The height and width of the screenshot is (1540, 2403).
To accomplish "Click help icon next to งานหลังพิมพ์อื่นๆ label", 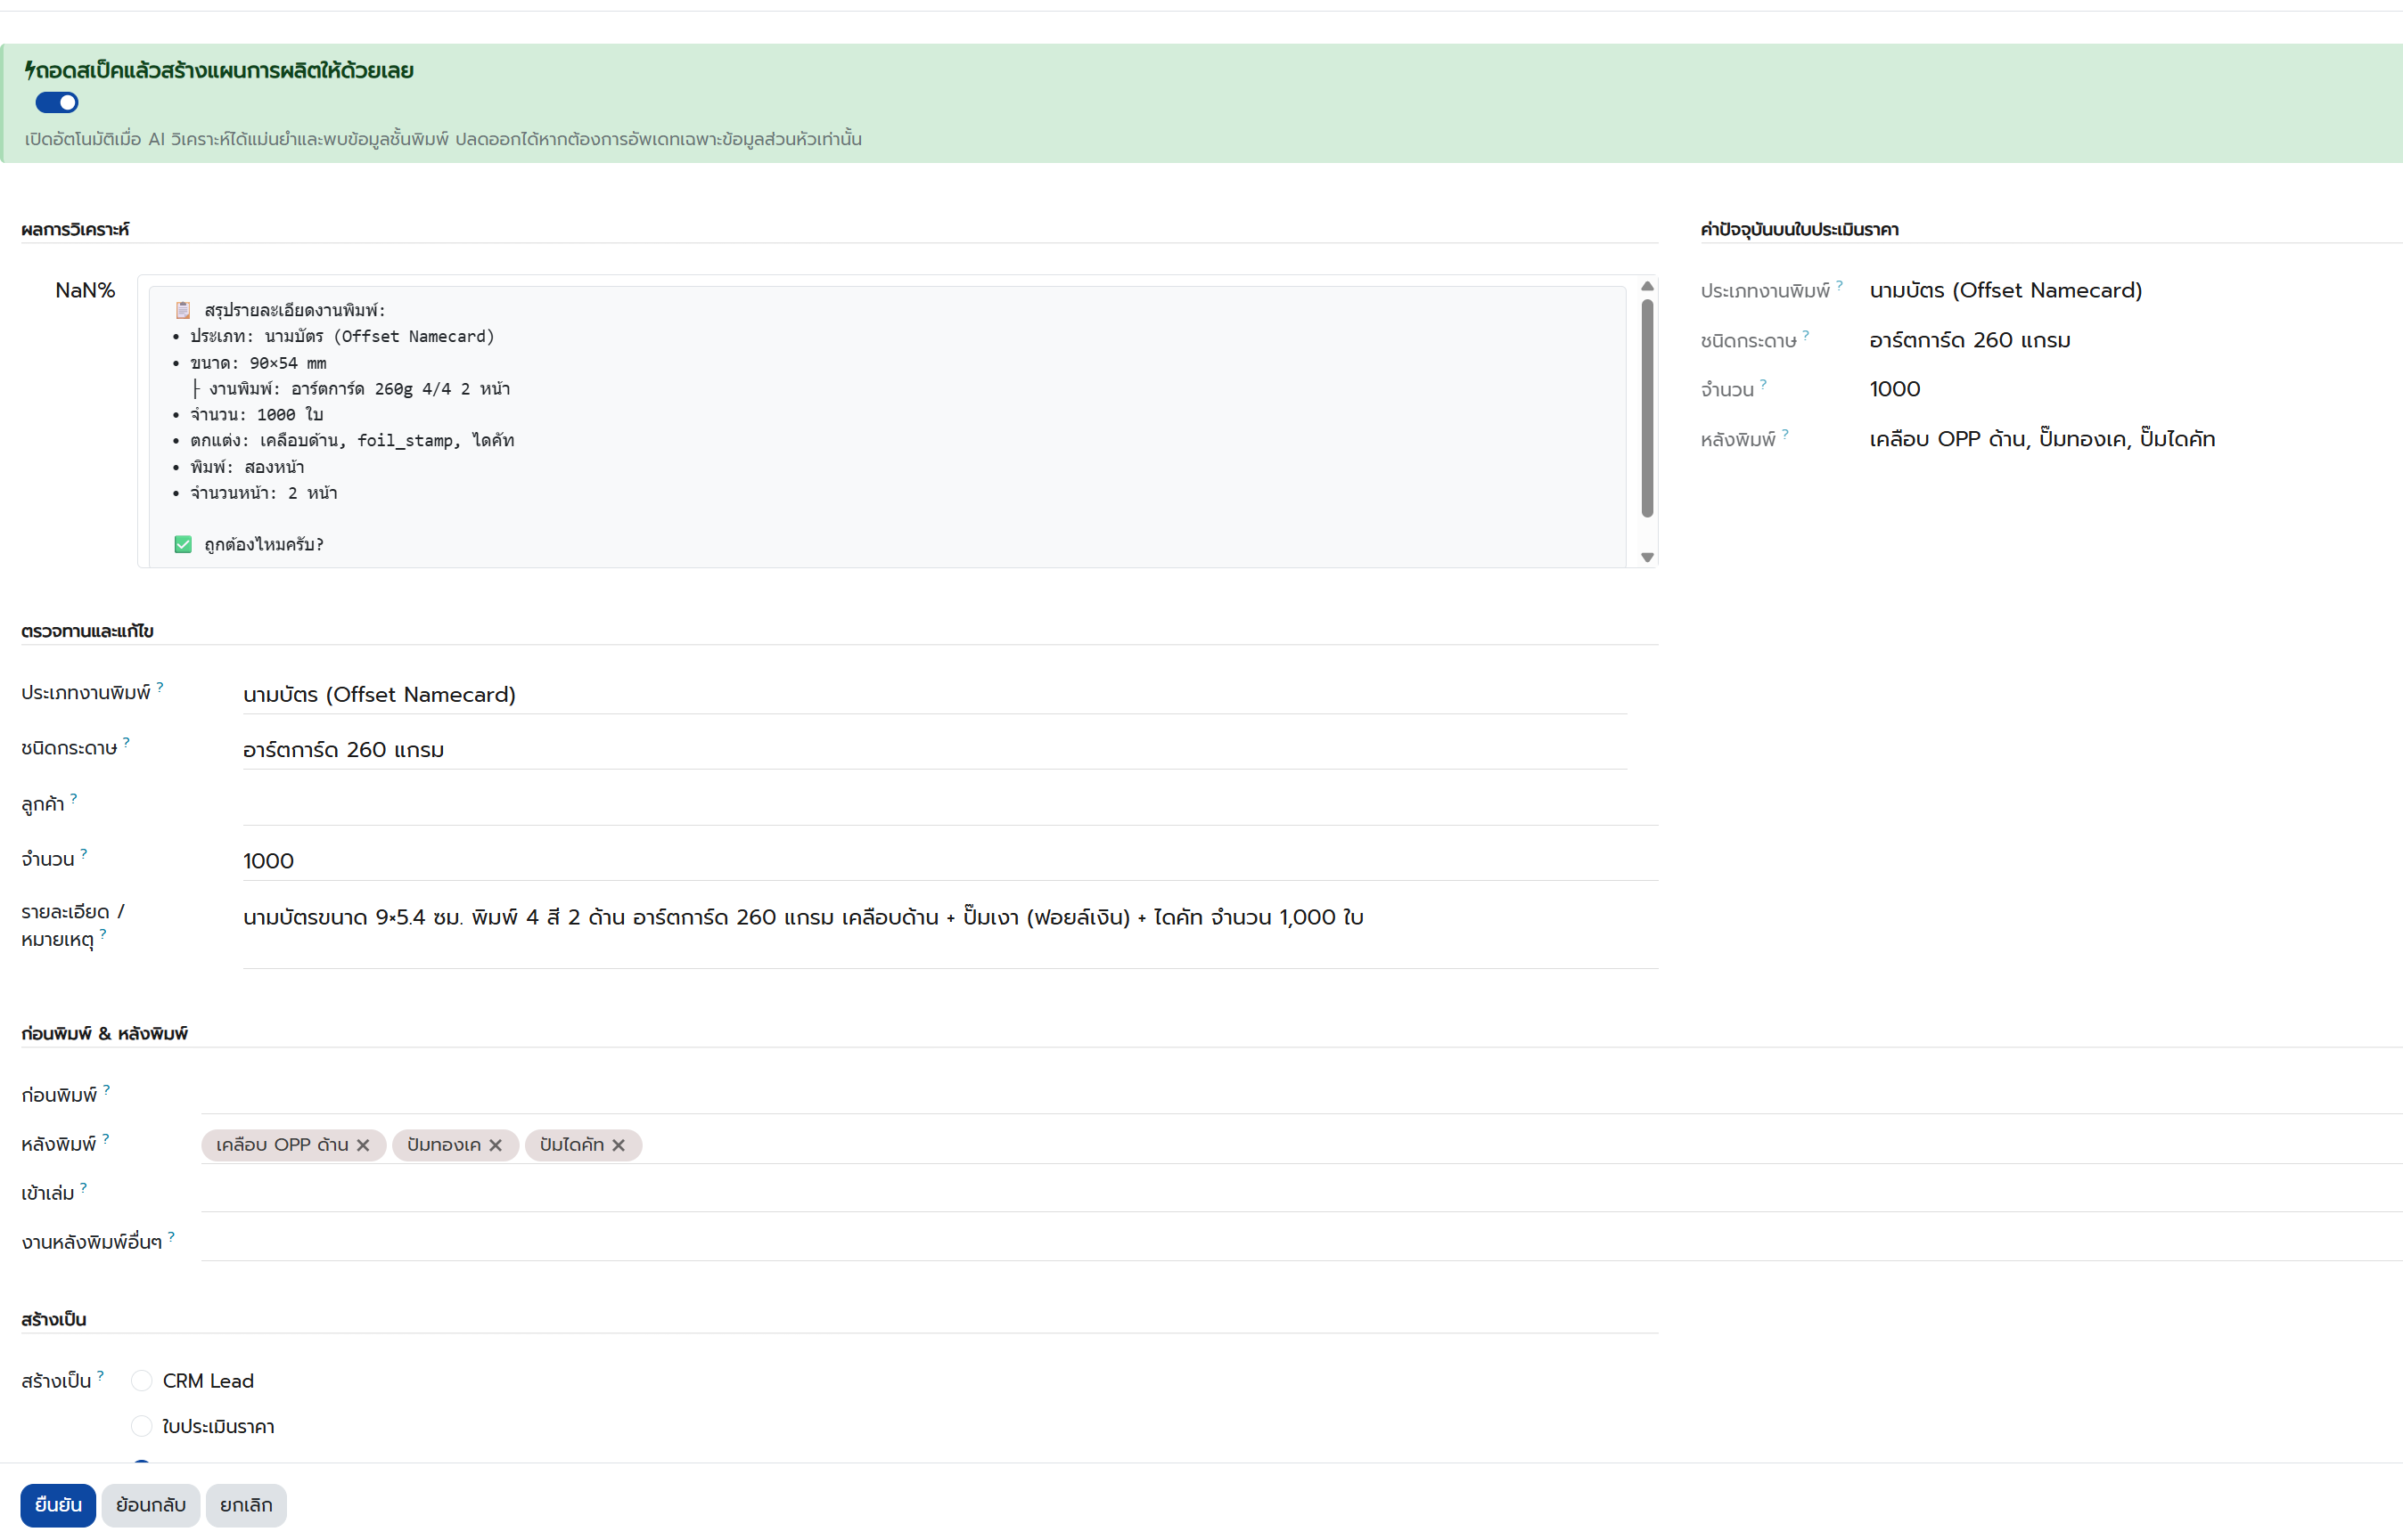I will point(172,1236).
